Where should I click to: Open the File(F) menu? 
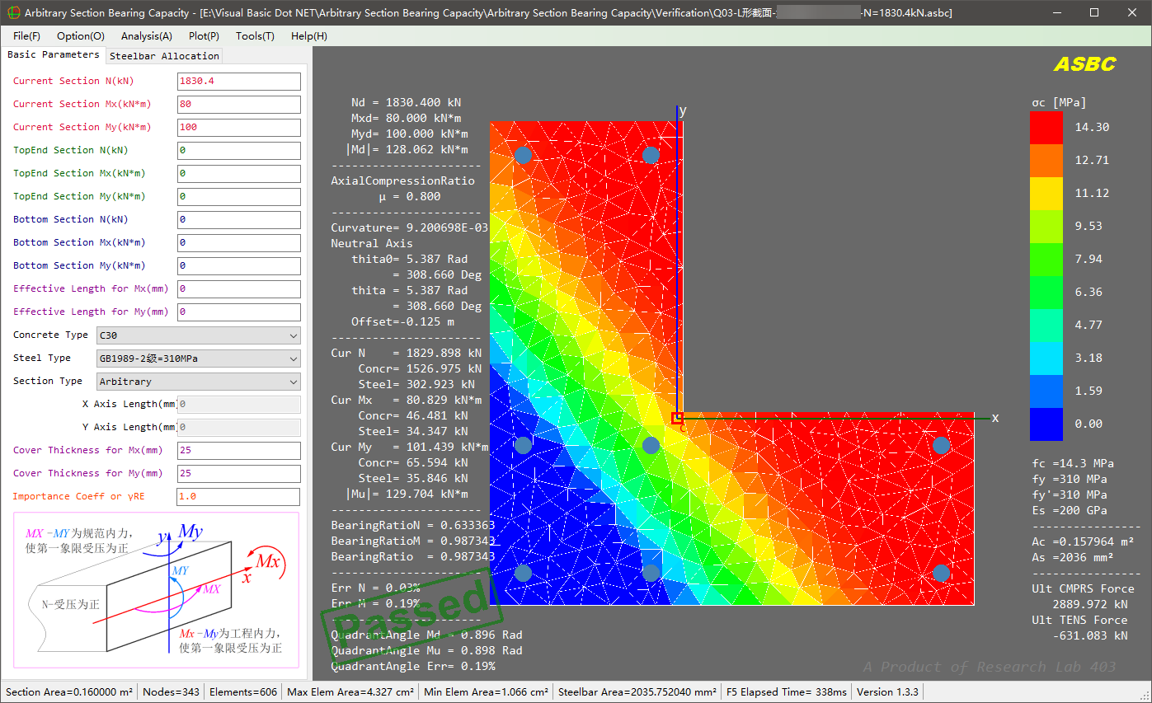point(26,36)
